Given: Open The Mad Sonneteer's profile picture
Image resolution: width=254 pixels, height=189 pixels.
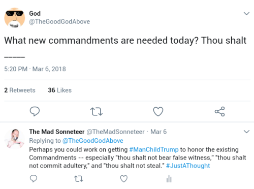Looking at the screenshot, I should tap(15, 139).
